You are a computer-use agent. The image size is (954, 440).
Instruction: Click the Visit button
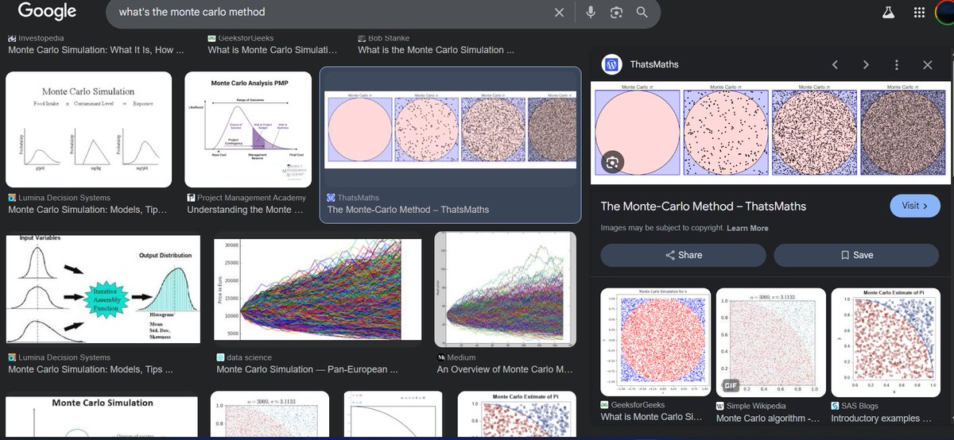coord(915,206)
